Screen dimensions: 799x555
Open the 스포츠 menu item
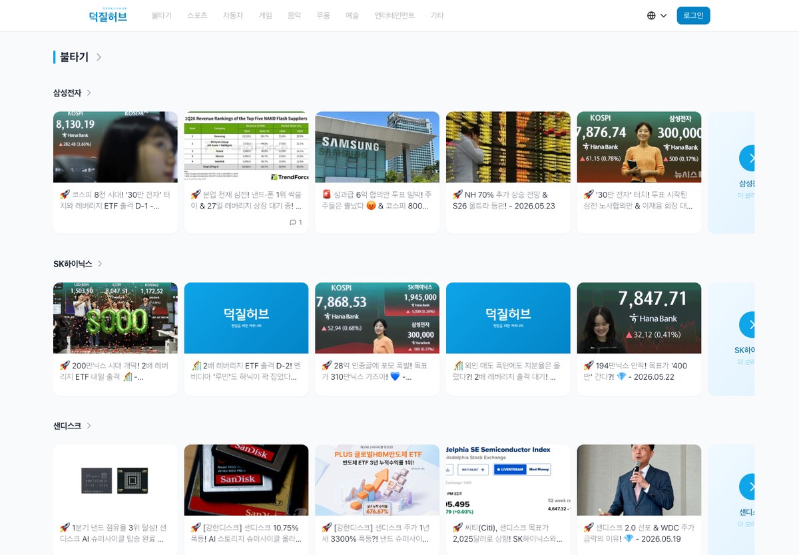pyautogui.click(x=197, y=15)
